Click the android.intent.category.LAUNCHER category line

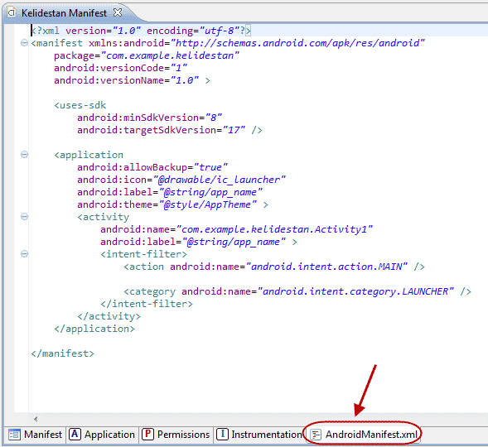(297, 291)
